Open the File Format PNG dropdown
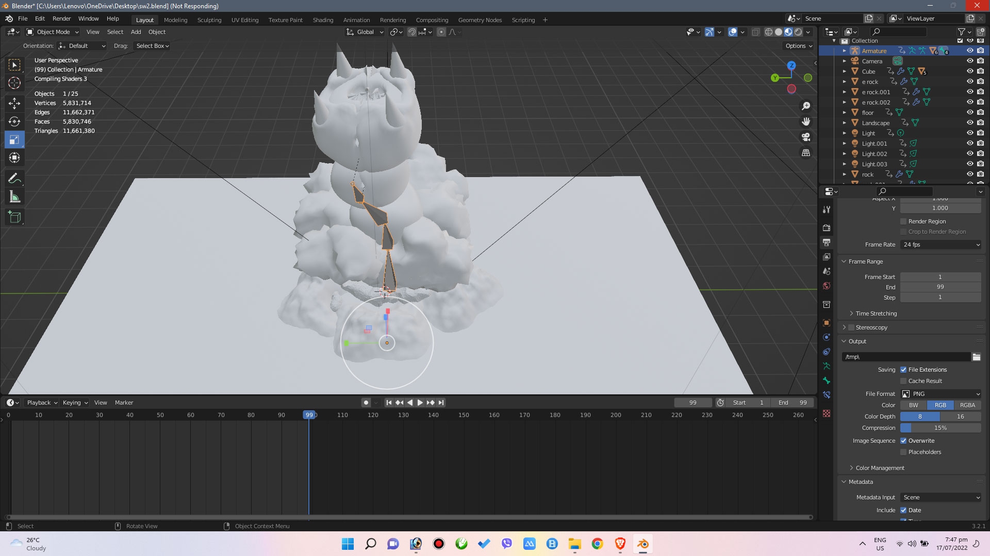The width and height of the screenshot is (990, 556). click(x=941, y=394)
